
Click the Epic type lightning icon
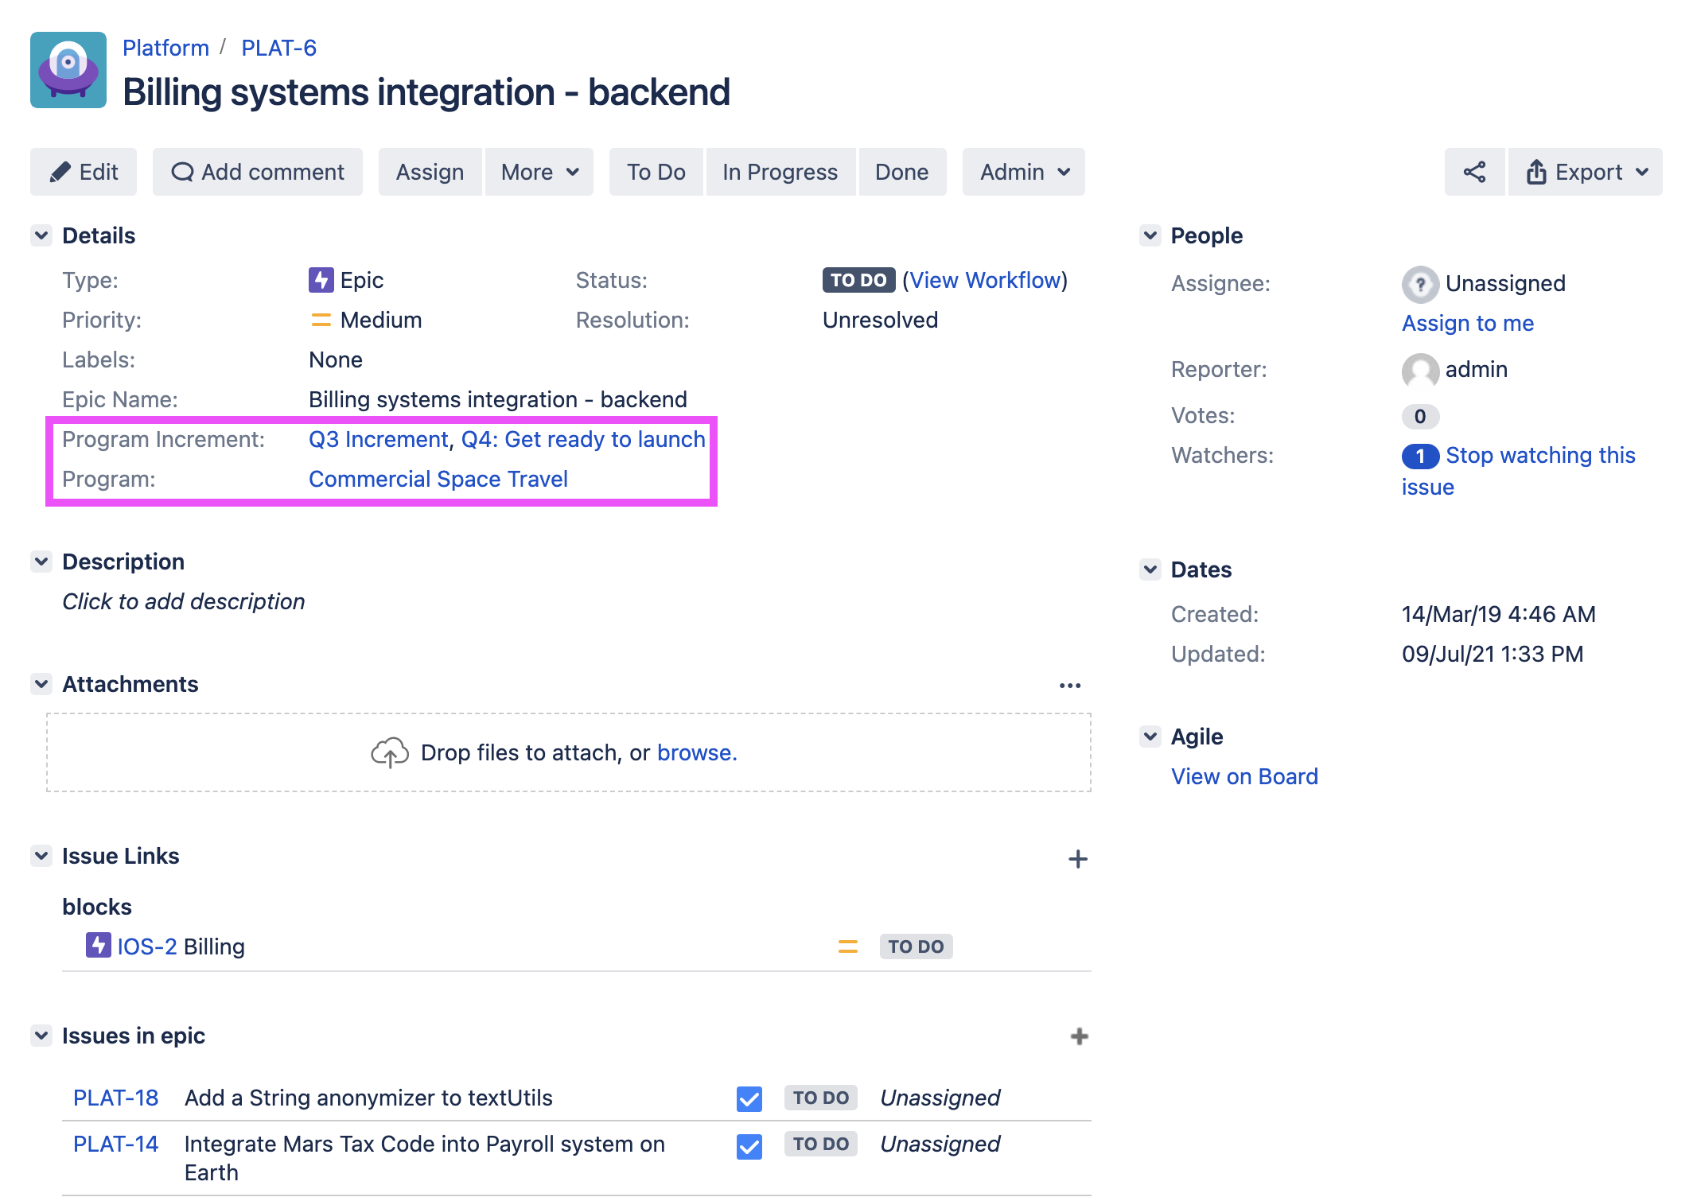pyautogui.click(x=321, y=280)
